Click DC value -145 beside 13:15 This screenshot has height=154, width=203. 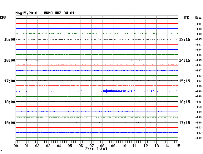[x=198, y=39]
